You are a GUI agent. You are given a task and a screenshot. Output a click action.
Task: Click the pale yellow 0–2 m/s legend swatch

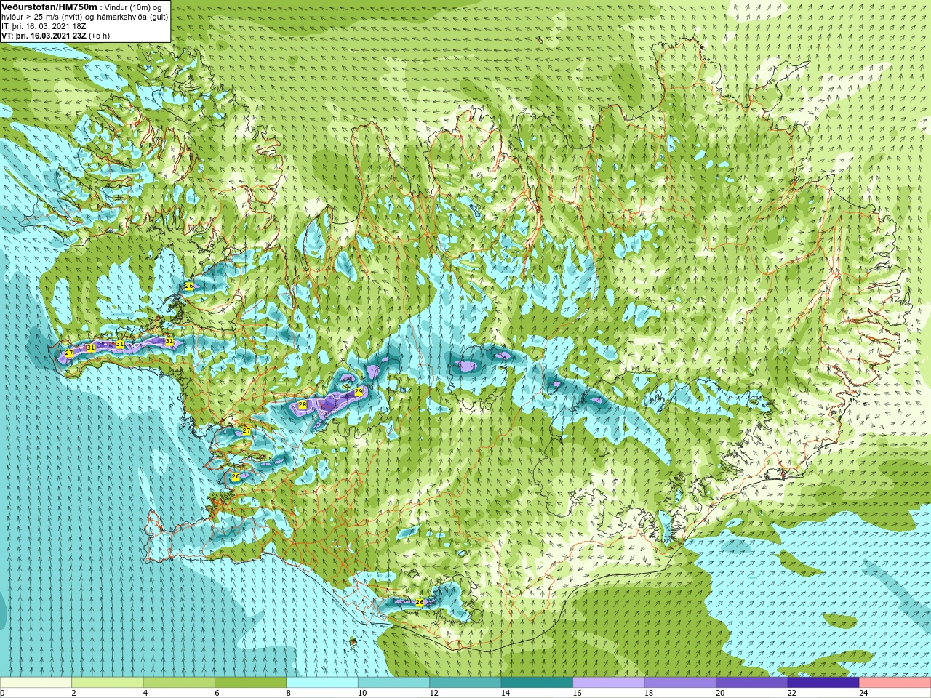[36, 683]
